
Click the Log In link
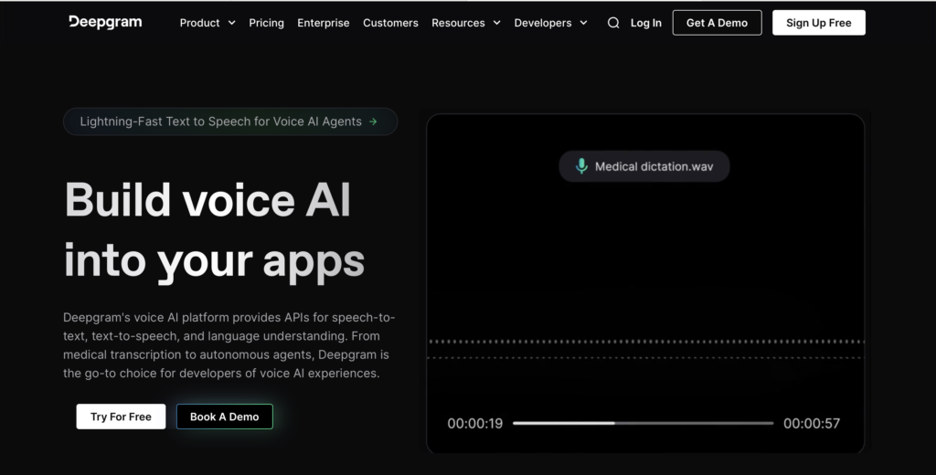click(646, 23)
